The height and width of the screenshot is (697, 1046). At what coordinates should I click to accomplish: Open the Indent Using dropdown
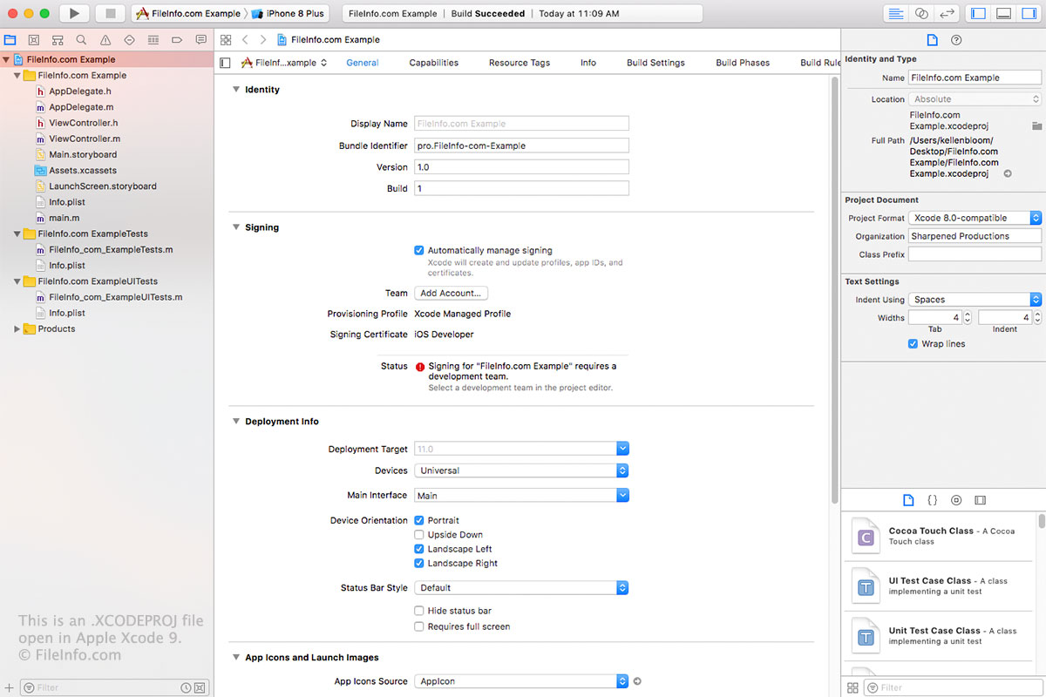975,299
